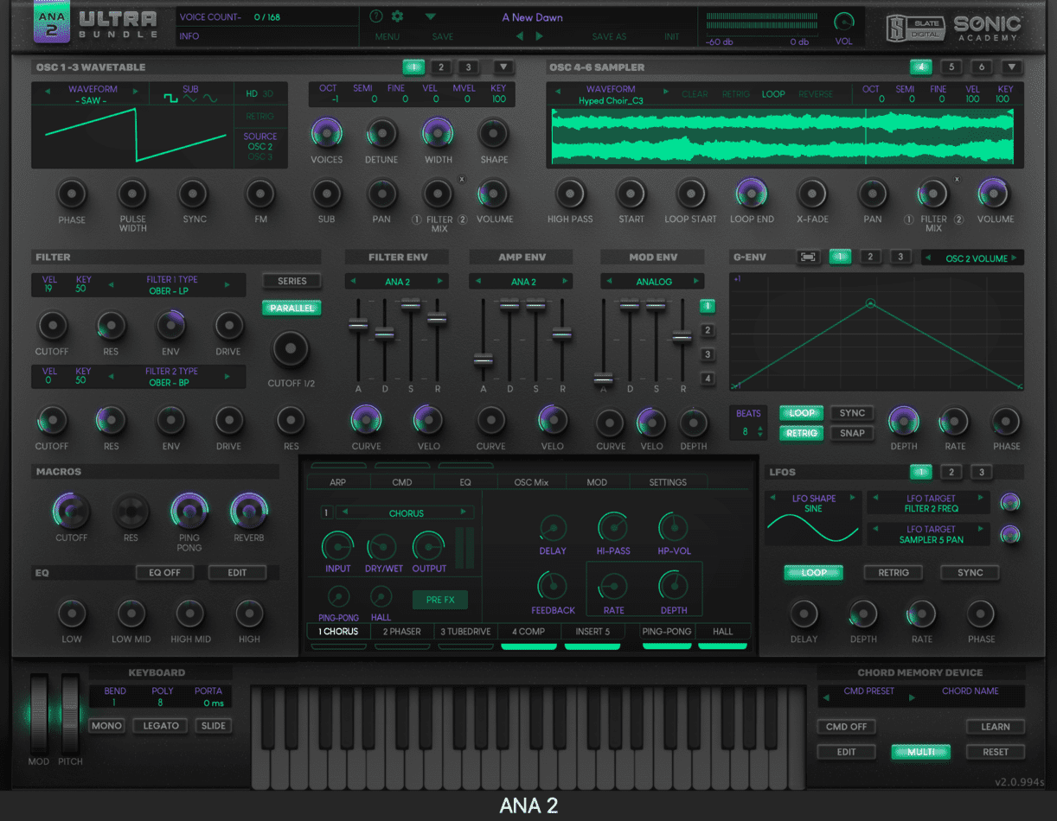Click the x icon above OSC 1-3 Filter Mix
Image resolution: width=1057 pixels, height=821 pixels.
click(461, 179)
